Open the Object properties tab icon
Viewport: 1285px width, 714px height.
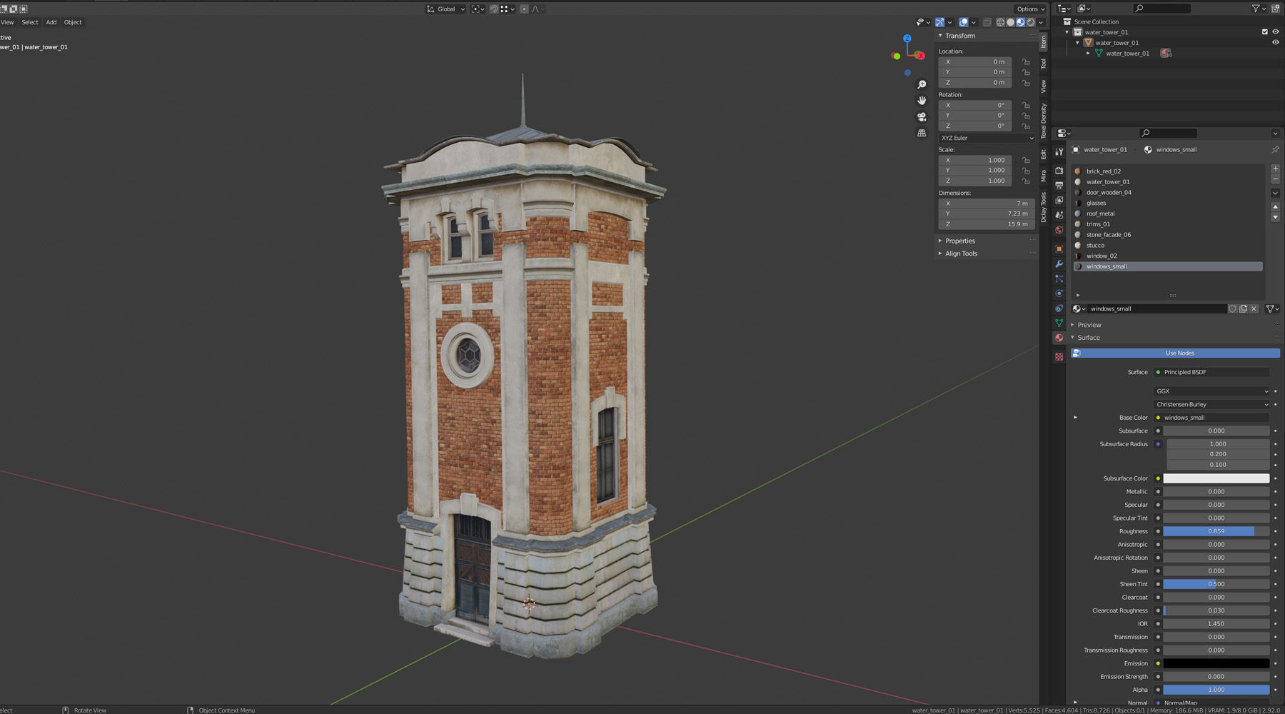tap(1059, 249)
